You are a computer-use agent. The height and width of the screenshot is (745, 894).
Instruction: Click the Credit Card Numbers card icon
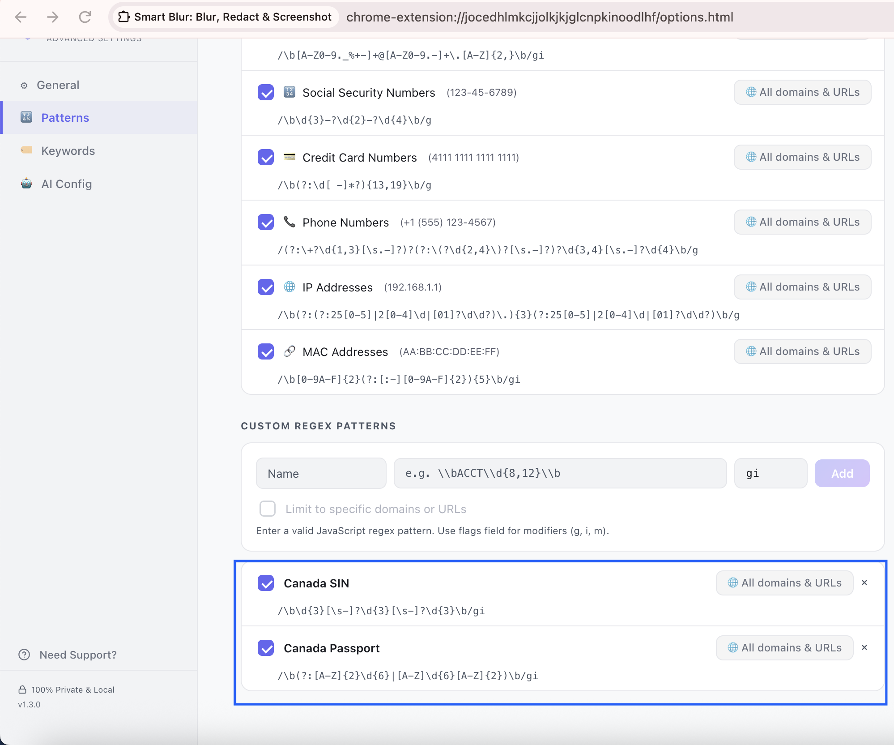(289, 157)
